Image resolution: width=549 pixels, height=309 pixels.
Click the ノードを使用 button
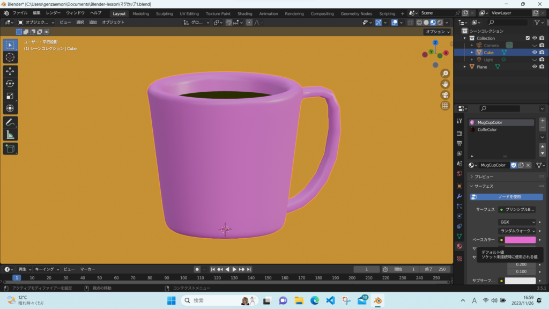(x=506, y=197)
